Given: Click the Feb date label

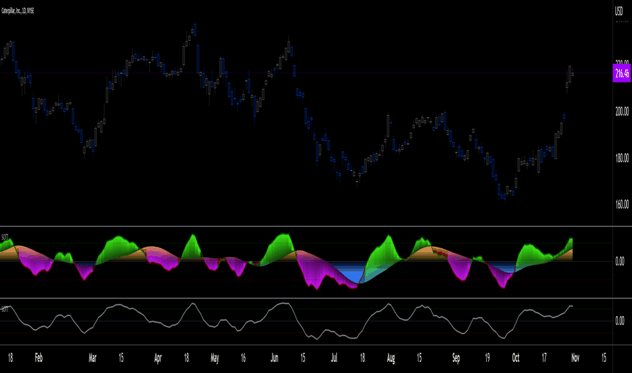Looking at the screenshot, I should 39,357.
